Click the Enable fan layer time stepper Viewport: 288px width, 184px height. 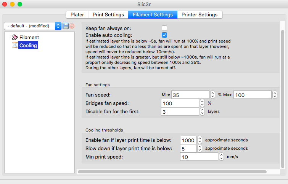[x=200, y=140]
